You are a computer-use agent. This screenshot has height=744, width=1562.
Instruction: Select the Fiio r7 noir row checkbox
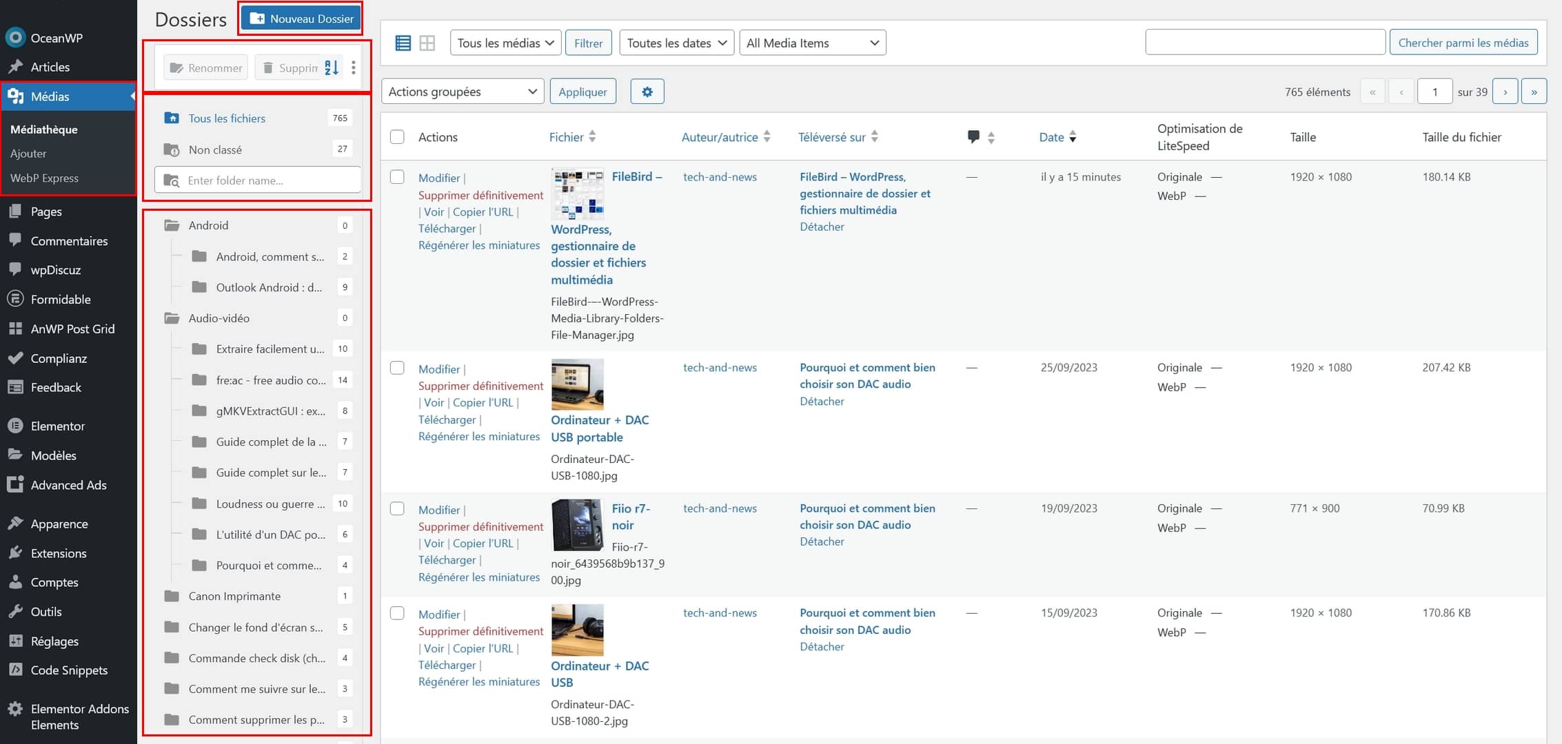pos(397,508)
